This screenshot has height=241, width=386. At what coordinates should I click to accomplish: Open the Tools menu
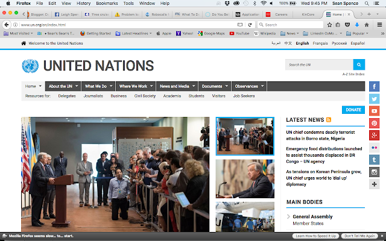pyautogui.click(x=128, y=4)
